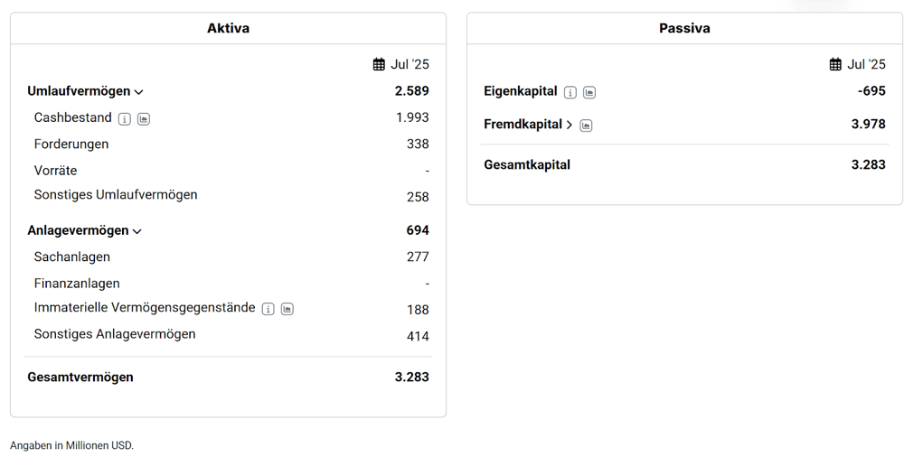The width and height of the screenshot is (904, 457).
Task: Click the Jul '25 date in Passiva
Action: tap(867, 64)
